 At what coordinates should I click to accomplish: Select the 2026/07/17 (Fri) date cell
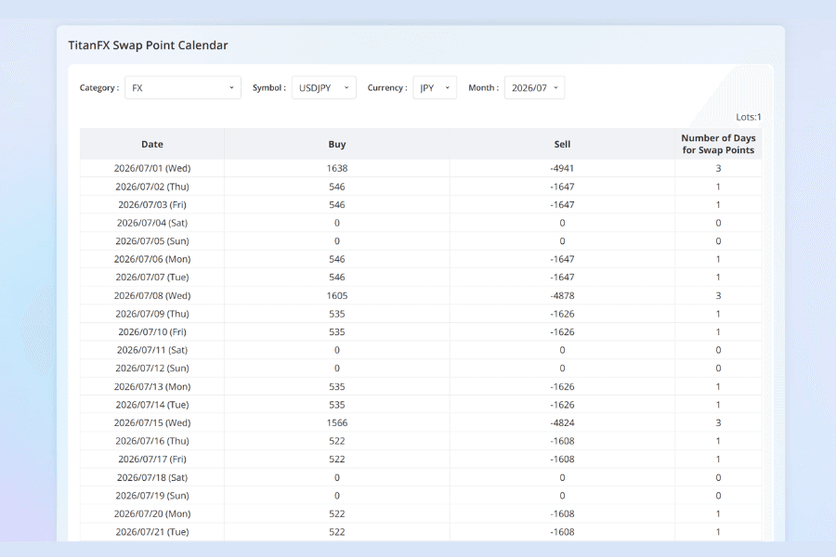point(152,459)
